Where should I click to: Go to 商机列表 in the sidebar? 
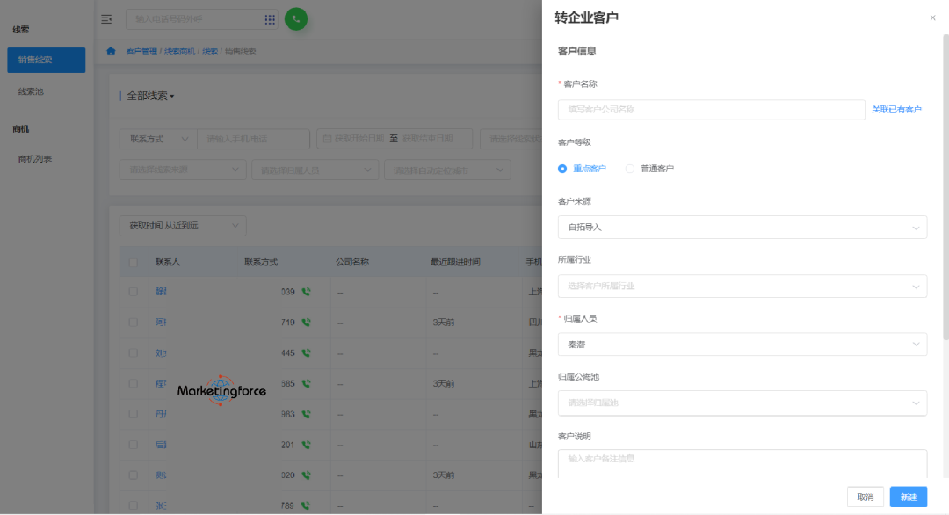35,159
